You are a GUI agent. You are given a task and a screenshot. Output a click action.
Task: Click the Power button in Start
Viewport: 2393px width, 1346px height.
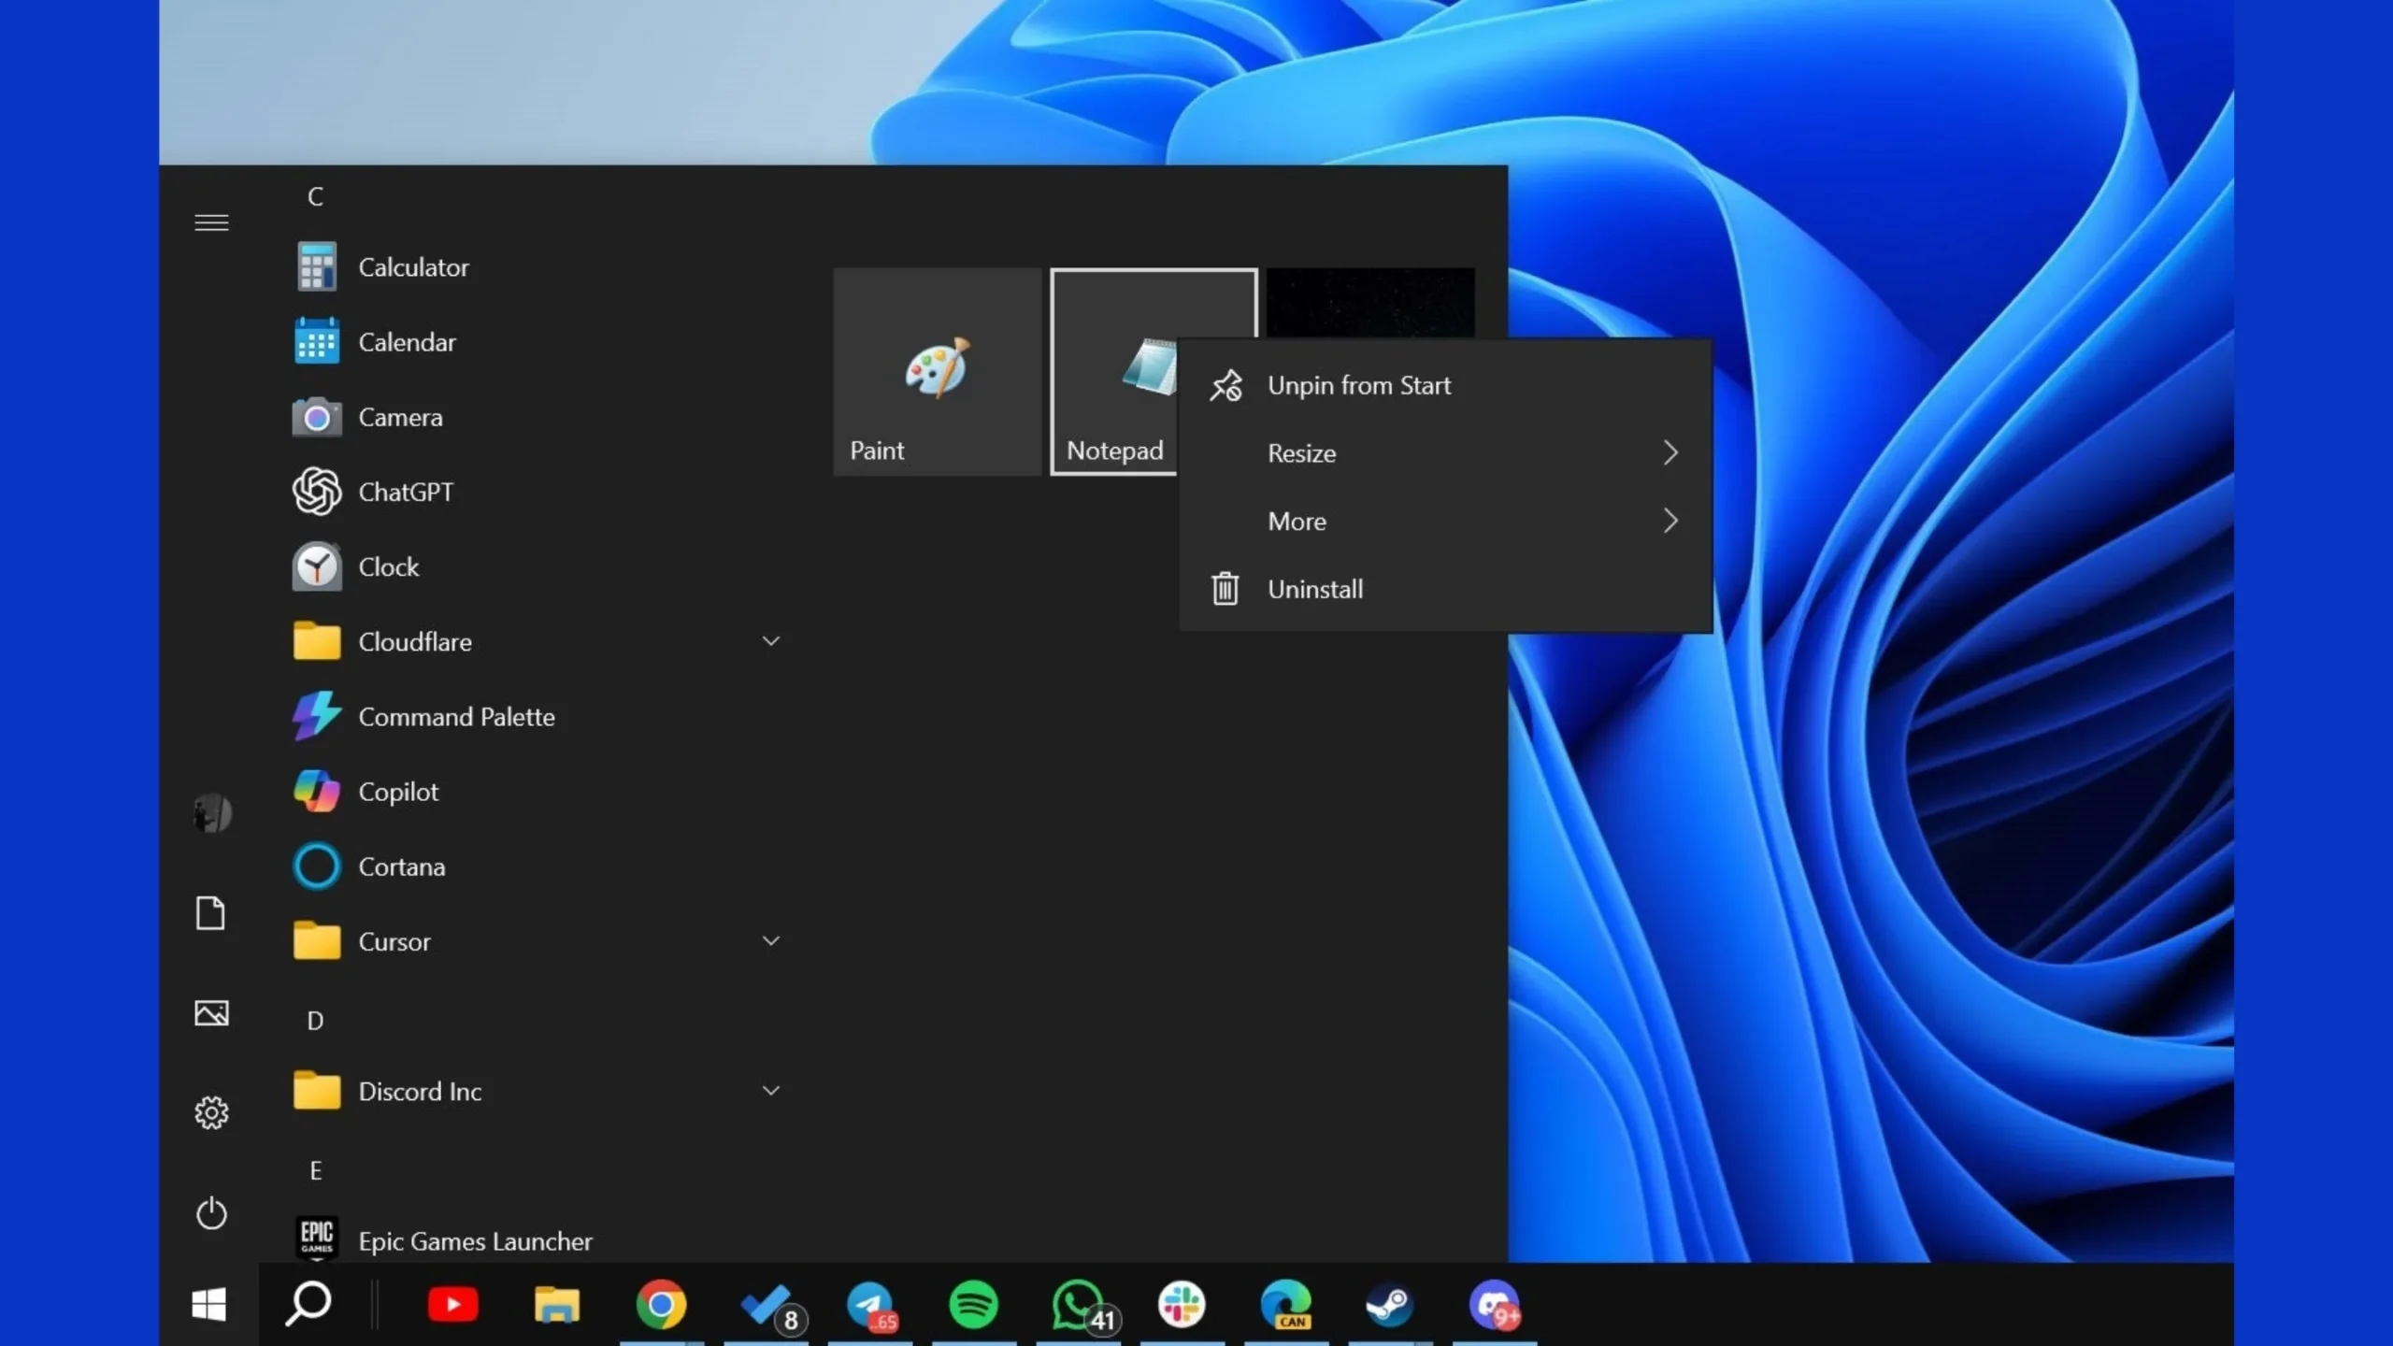point(211,1213)
